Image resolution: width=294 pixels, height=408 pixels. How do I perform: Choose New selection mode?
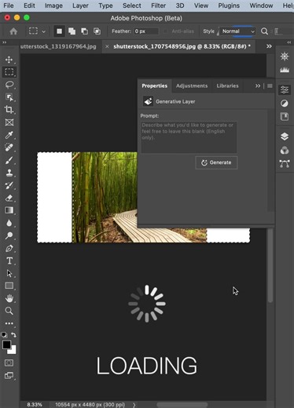(60, 31)
